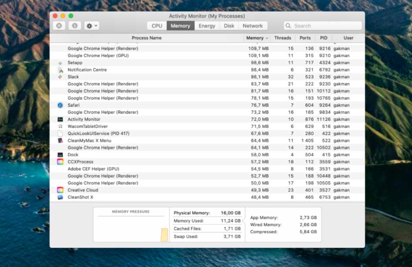The width and height of the screenshot is (412, 267).
Task: Select the Safari process name
Action: 74,105
